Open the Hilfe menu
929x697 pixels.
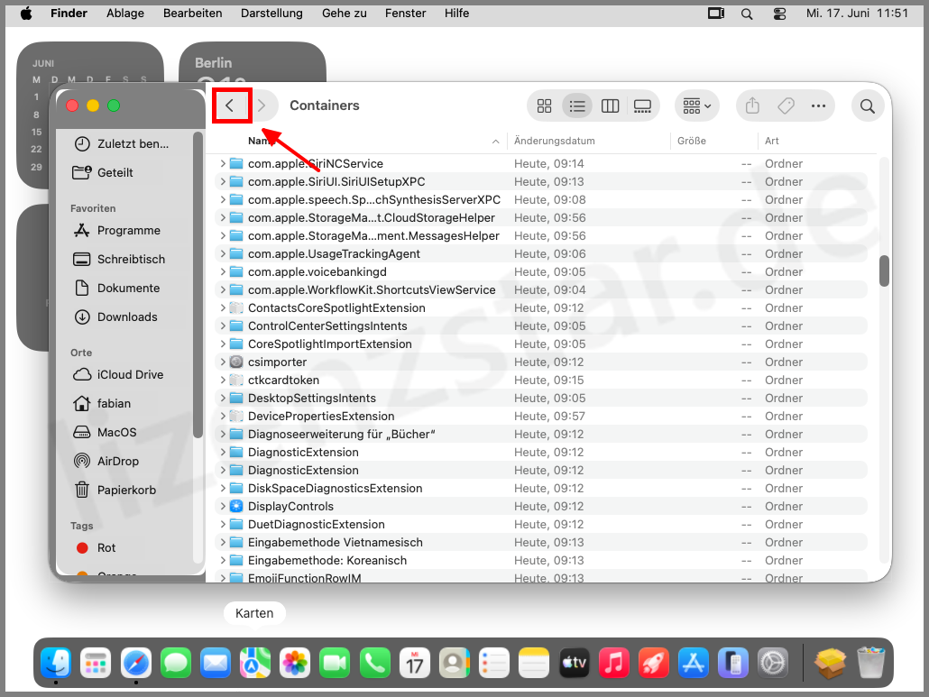456,13
